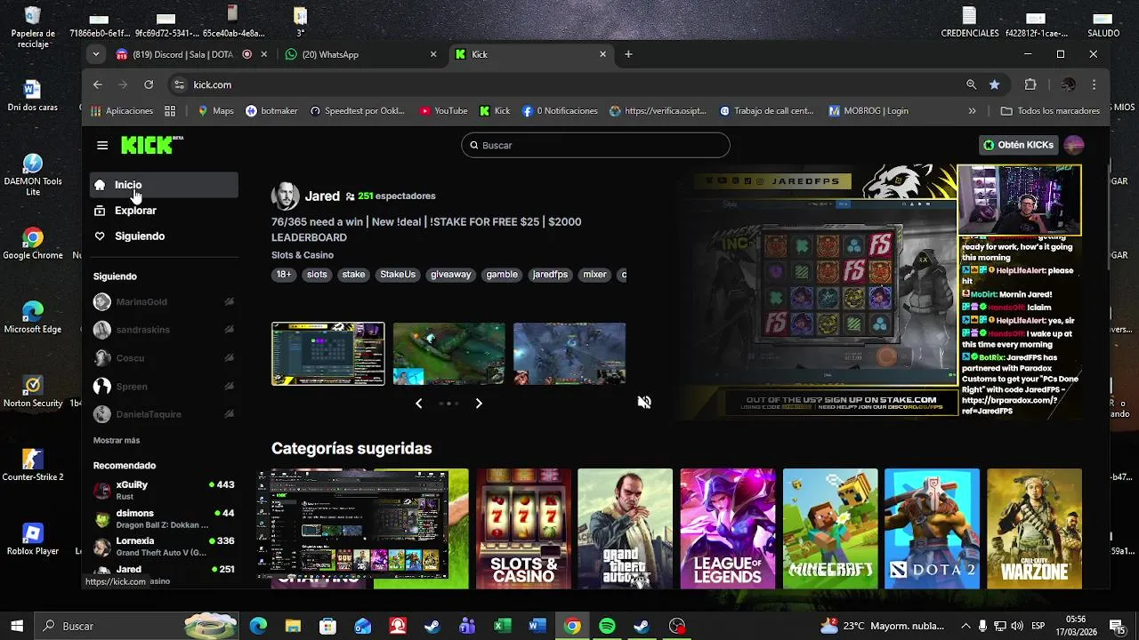Open the Maps bookmark

tap(215, 111)
